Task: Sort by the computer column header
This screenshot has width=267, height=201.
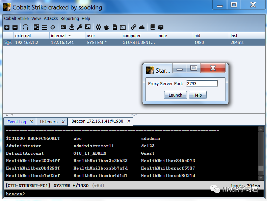Action: pyautogui.click(x=139, y=35)
